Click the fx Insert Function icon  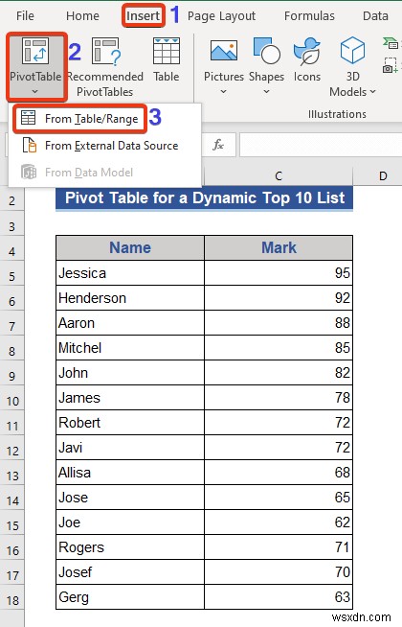point(218,145)
